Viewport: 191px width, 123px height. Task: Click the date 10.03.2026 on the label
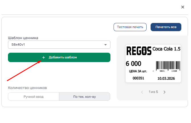coord(166,78)
